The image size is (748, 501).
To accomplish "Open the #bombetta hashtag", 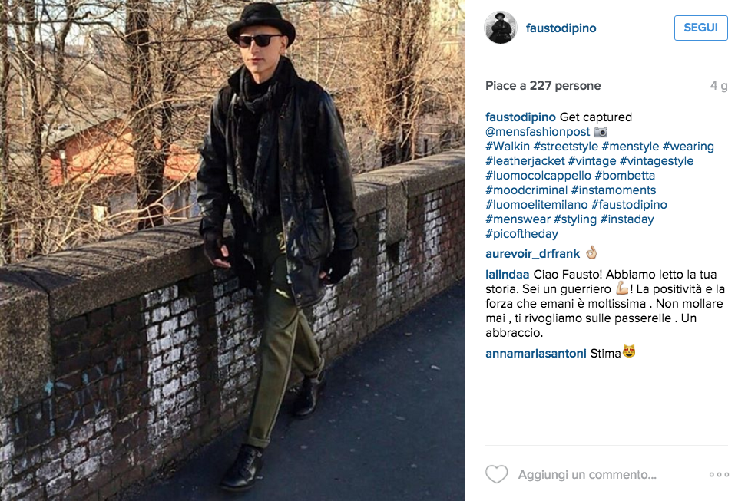I will pos(625,176).
